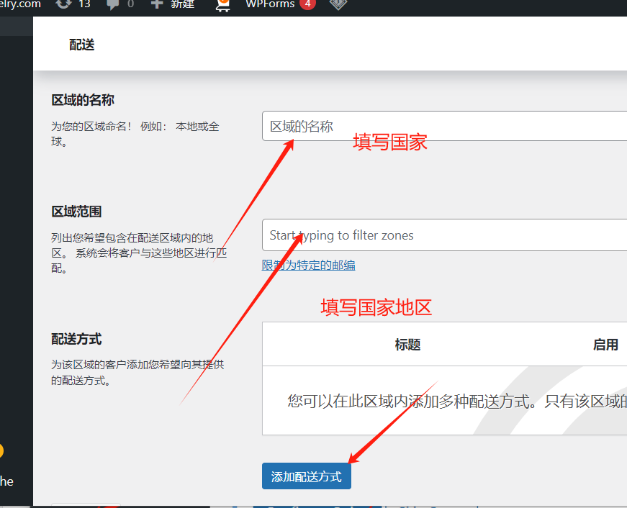Viewport: 627px width, 508px height.
Task: Click the WPForms red notification badge
Action: pyautogui.click(x=307, y=4)
